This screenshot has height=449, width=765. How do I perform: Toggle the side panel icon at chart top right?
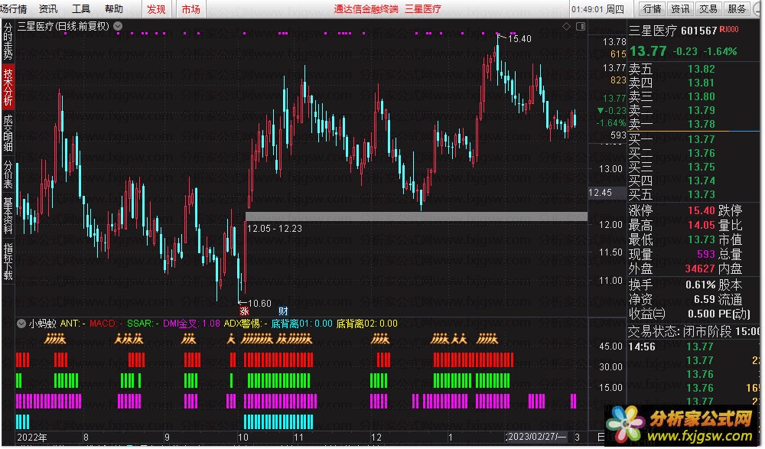[581, 26]
